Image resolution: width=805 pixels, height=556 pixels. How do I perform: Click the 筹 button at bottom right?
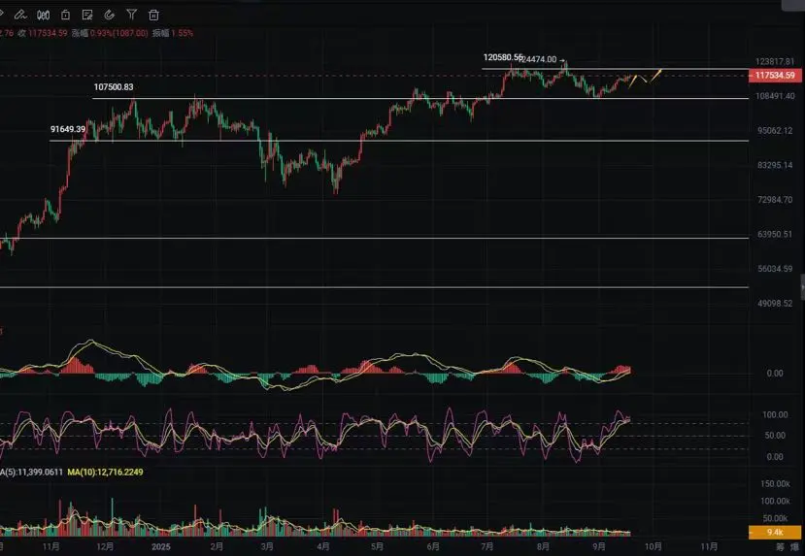click(x=780, y=547)
